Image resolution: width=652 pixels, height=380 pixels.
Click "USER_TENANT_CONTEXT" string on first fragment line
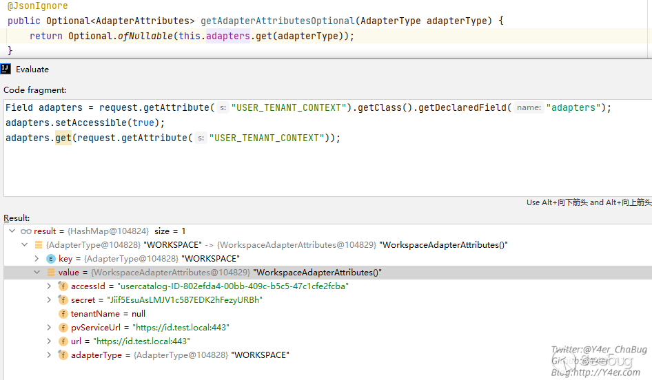pos(289,107)
